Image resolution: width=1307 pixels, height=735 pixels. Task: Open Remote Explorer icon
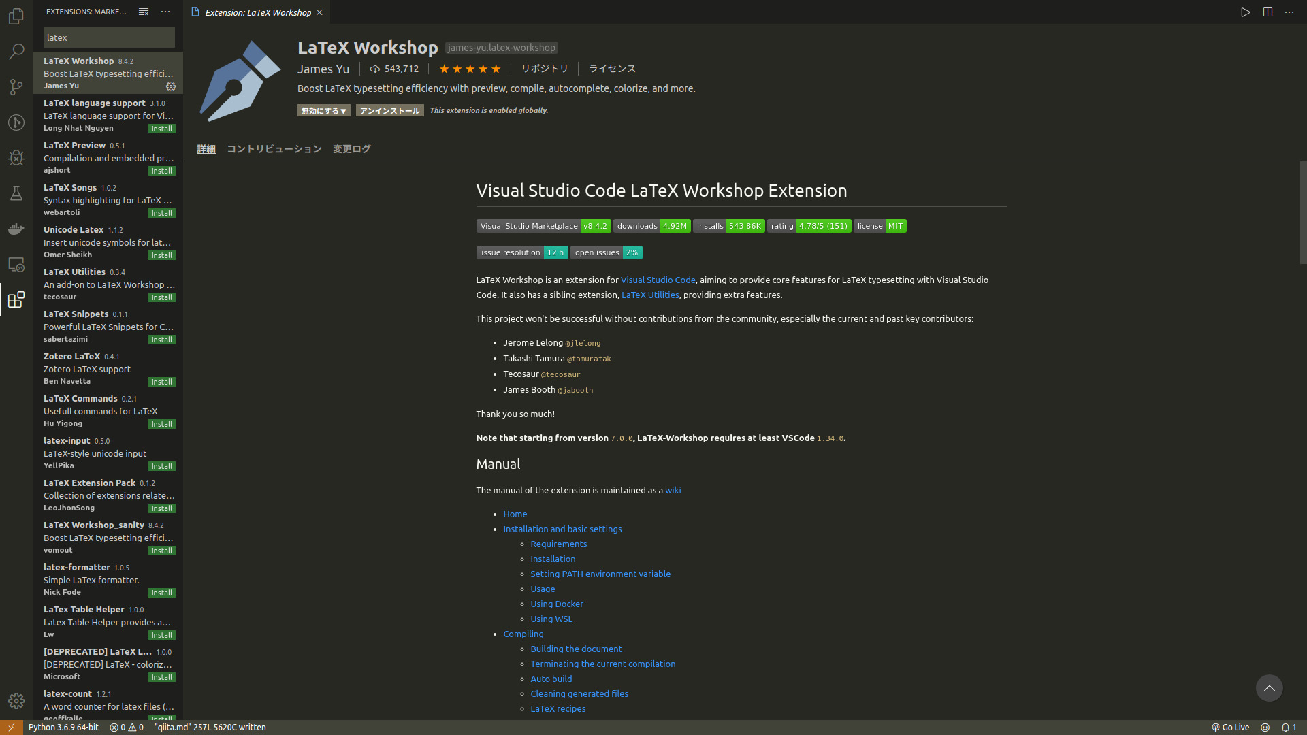tap(16, 264)
